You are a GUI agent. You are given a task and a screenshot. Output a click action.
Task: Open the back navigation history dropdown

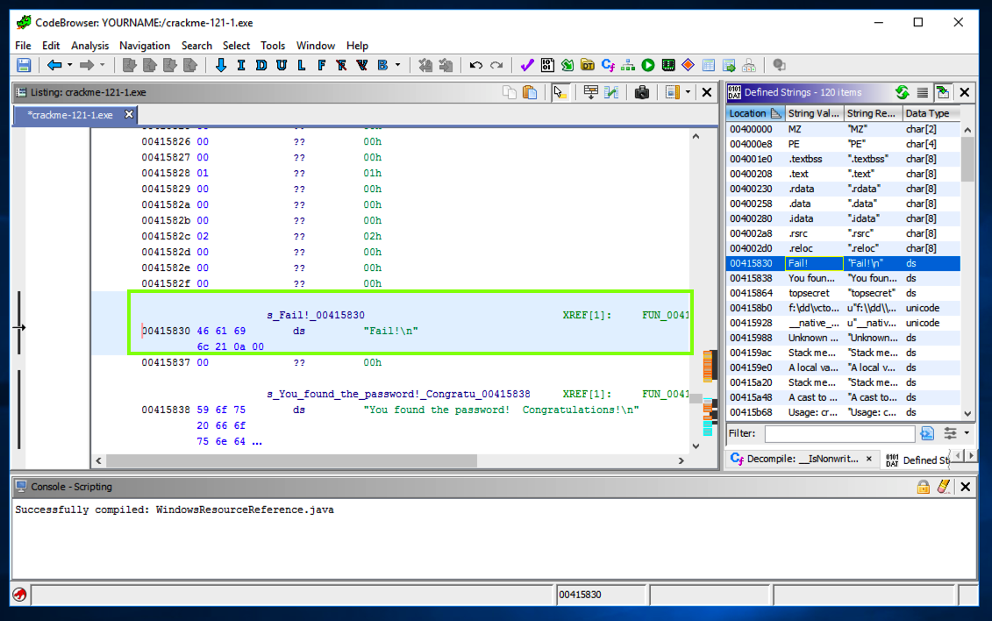coord(69,66)
